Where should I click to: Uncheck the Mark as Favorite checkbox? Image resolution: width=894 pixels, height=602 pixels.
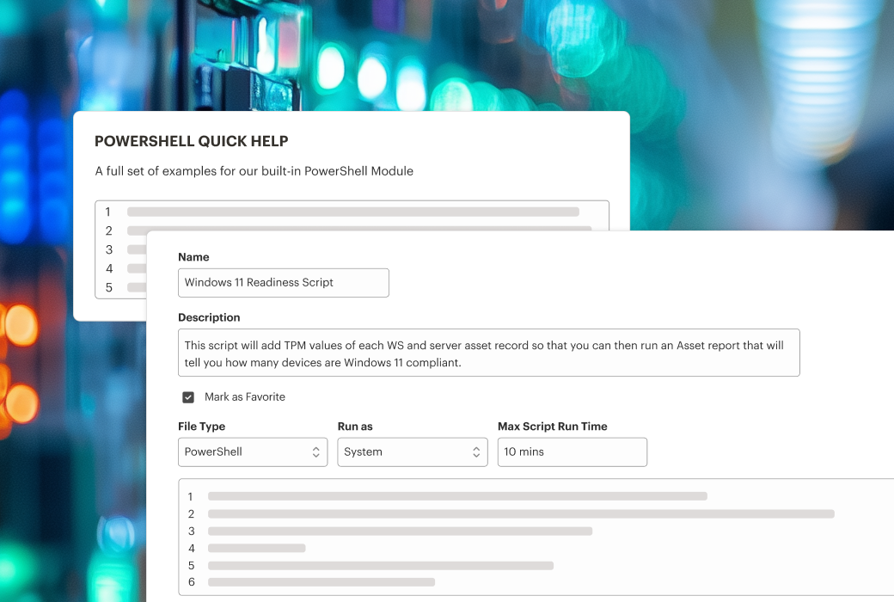click(188, 397)
